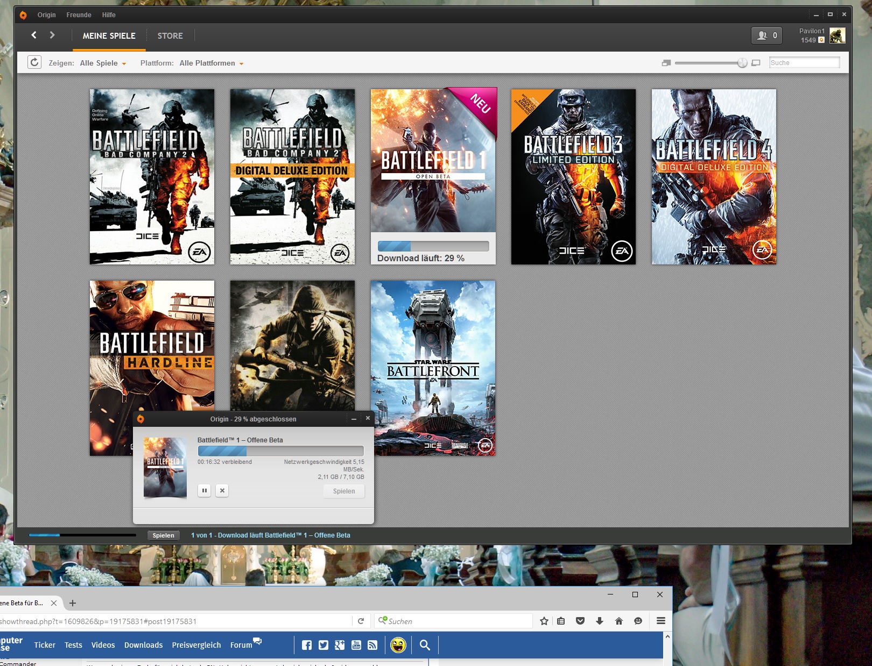Image resolution: width=872 pixels, height=666 pixels.
Task: Click the small tiles icon beside the size slider
Action: click(x=666, y=63)
